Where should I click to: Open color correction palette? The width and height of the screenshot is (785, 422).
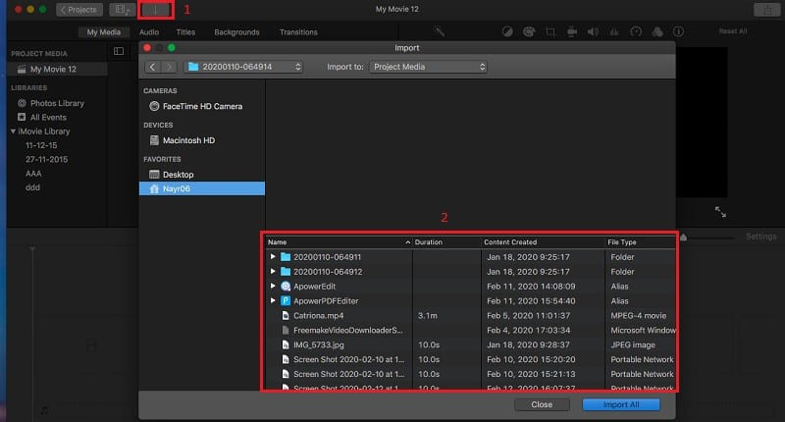click(529, 31)
